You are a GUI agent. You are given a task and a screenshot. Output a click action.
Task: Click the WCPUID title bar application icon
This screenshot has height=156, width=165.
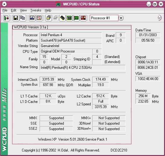pyautogui.click(x=58, y=4)
